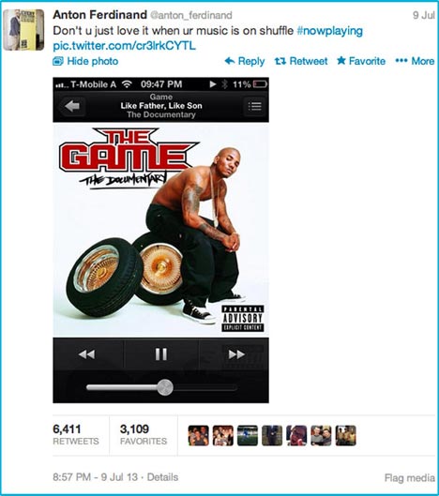The height and width of the screenshot is (496, 439).
Task: Skip to next track with fast-forward
Action: [x=236, y=354]
